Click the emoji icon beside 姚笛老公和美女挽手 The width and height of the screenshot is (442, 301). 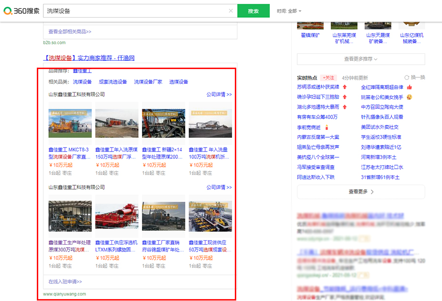click(409, 97)
